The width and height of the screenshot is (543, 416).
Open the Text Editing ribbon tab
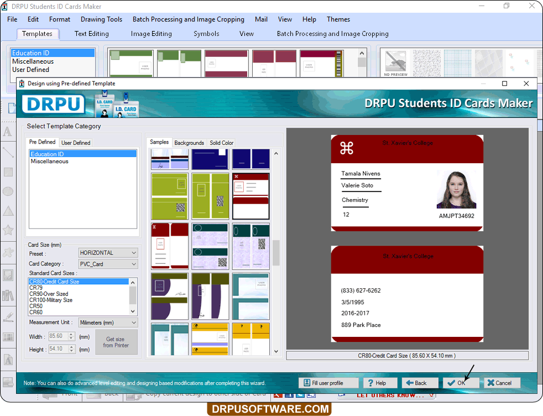click(91, 34)
